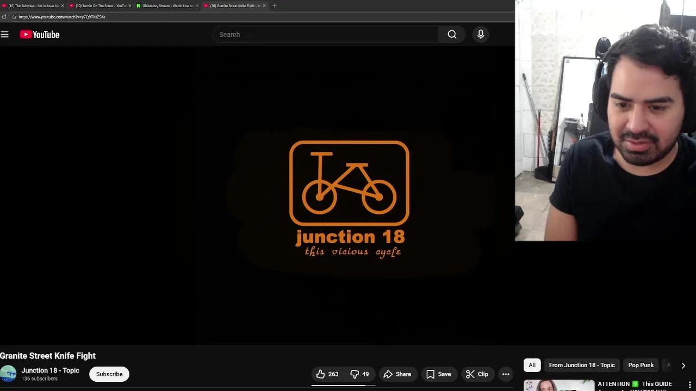Image resolution: width=696 pixels, height=391 pixels.
Task: Start voice search with the microphone
Action: 481,34
